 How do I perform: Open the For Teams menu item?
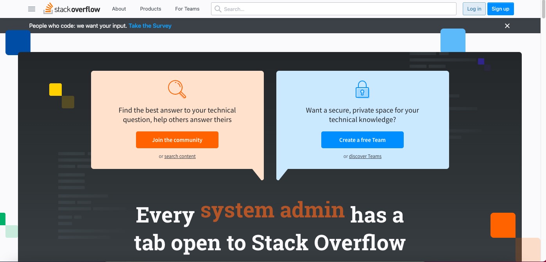click(187, 9)
